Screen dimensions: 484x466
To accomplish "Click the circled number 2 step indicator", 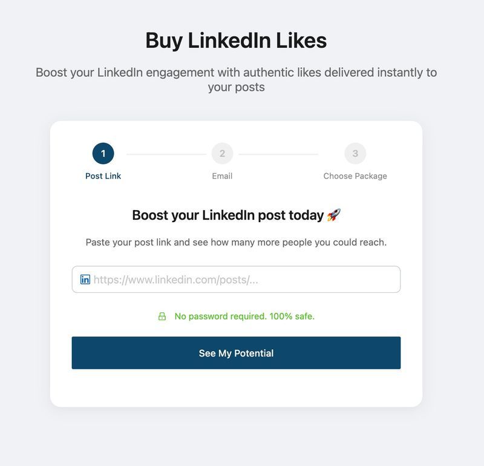I will pyautogui.click(x=223, y=154).
